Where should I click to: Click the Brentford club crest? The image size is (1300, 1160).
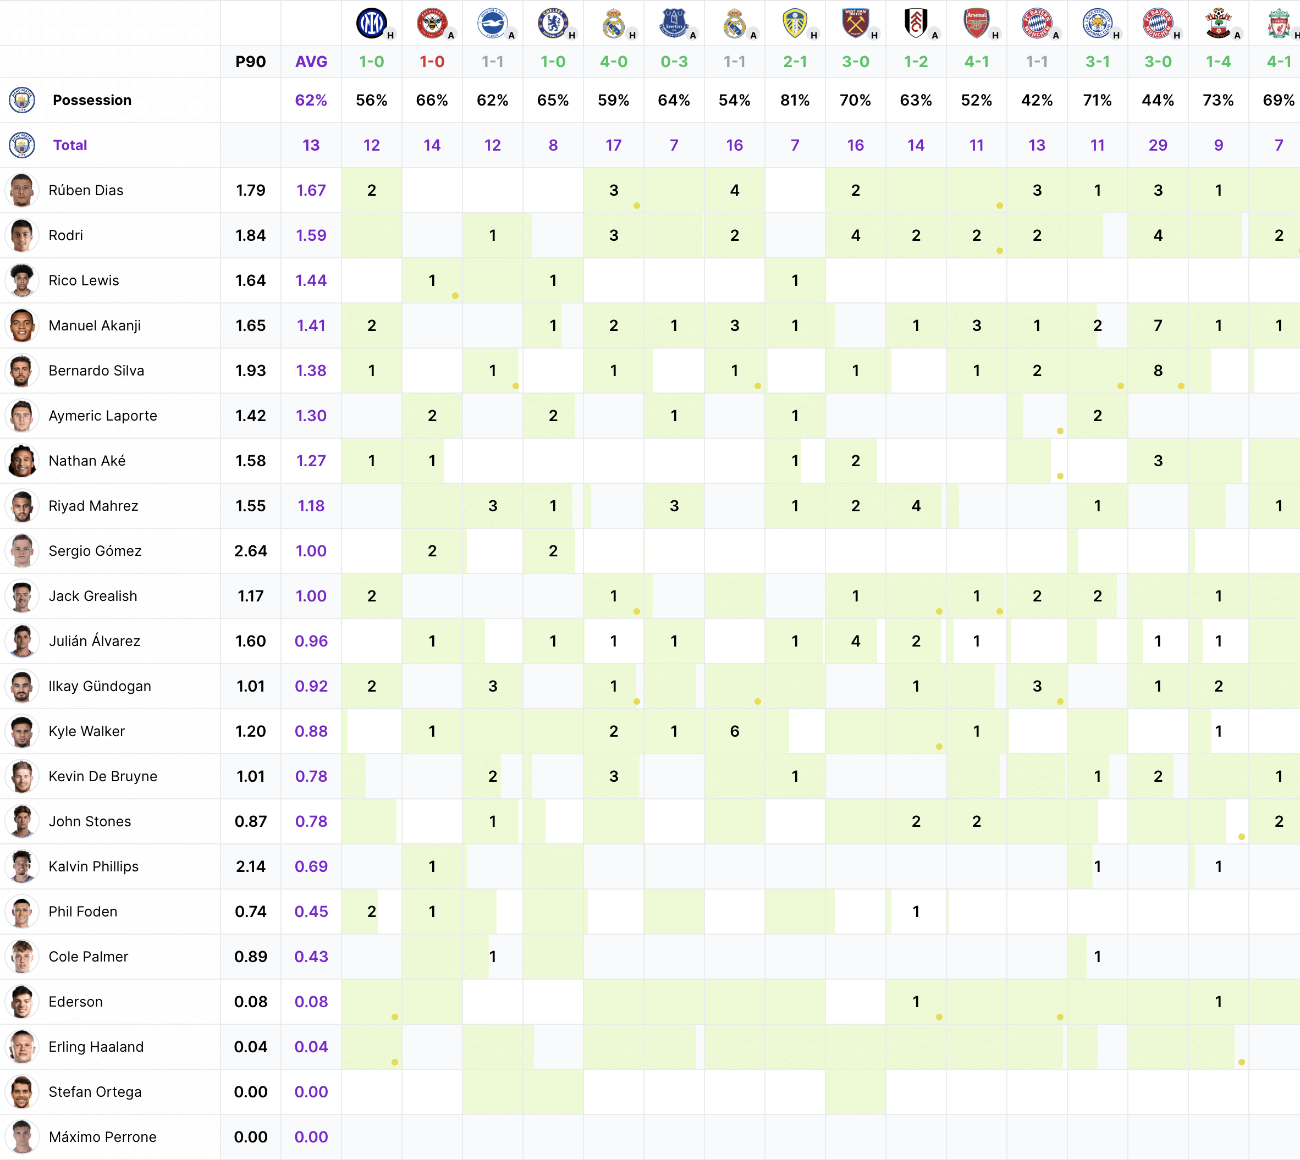coord(432,23)
